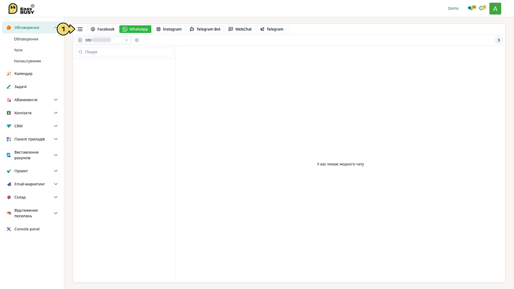Viewport: 514px width, 289px height.
Task: Open Налаштування submenu item
Action: tap(27, 61)
